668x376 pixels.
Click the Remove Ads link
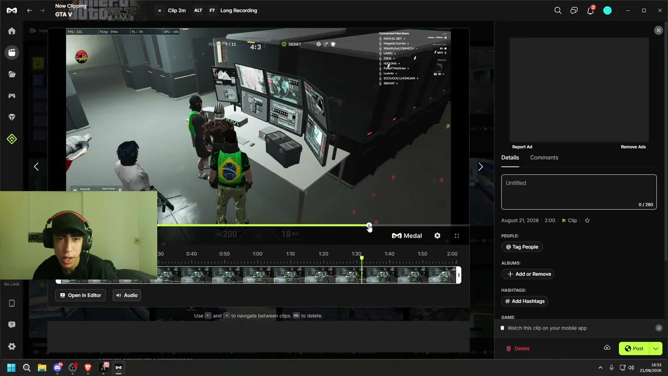633,147
